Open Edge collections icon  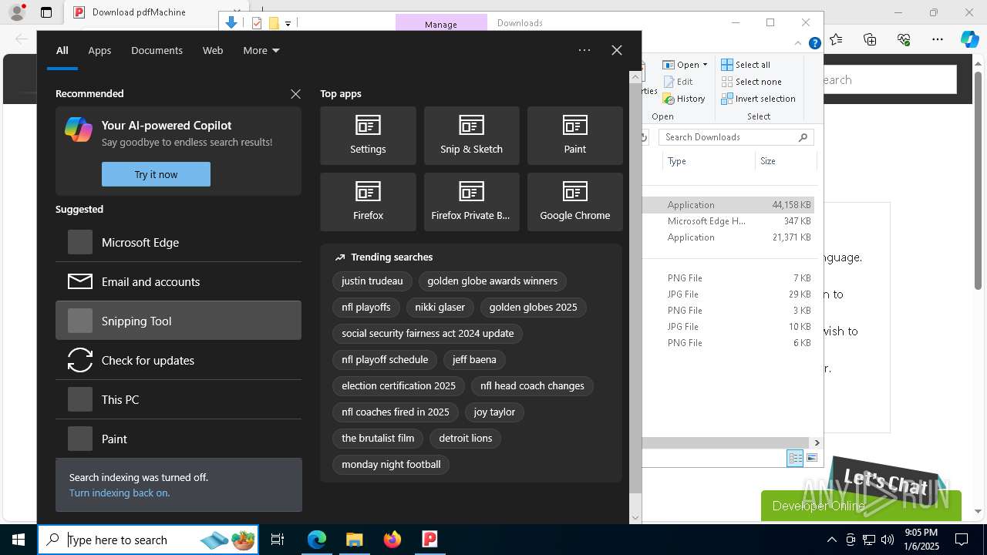coord(870,39)
